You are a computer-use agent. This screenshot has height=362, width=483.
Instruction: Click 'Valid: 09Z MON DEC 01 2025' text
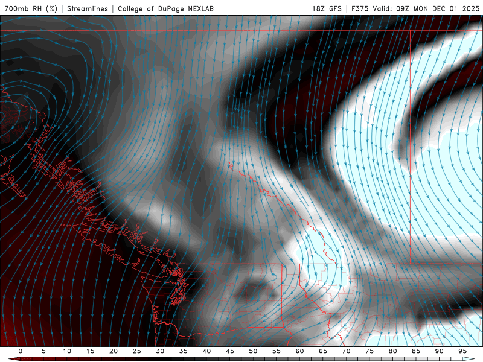click(x=426, y=8)
